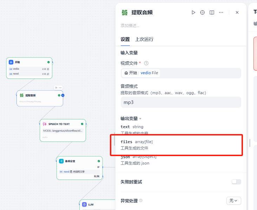Click the green status check on 提取音频 node

(x=59, y=95)
